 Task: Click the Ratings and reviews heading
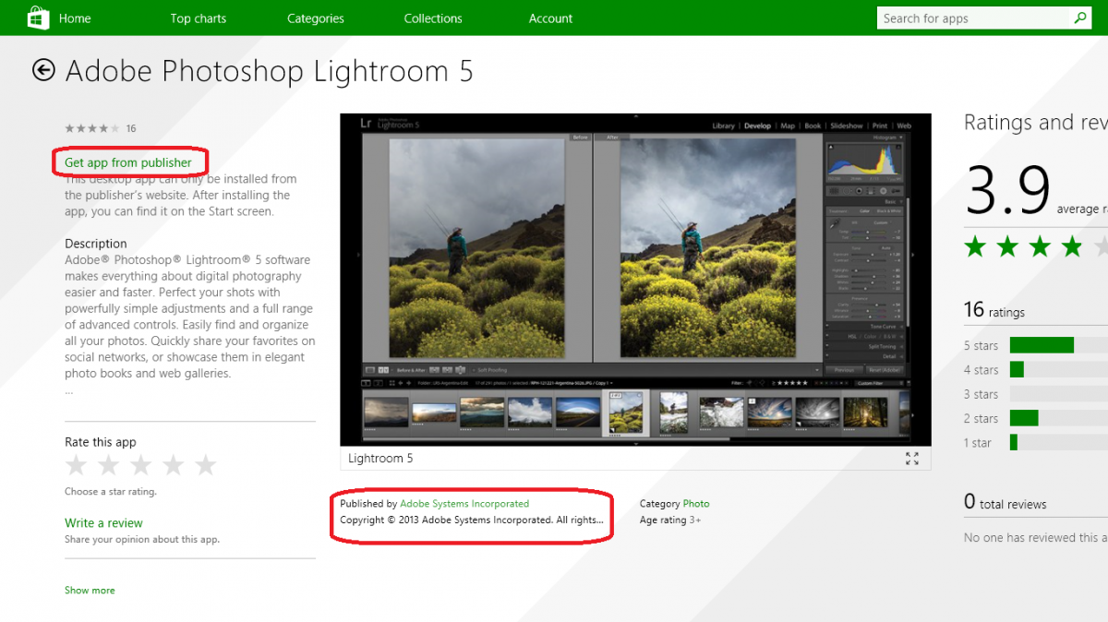click(1036, 123)
